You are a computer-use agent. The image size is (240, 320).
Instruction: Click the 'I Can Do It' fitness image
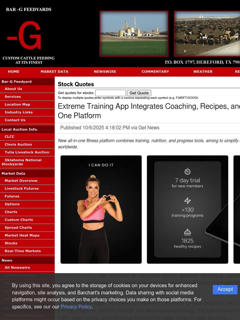101,209
